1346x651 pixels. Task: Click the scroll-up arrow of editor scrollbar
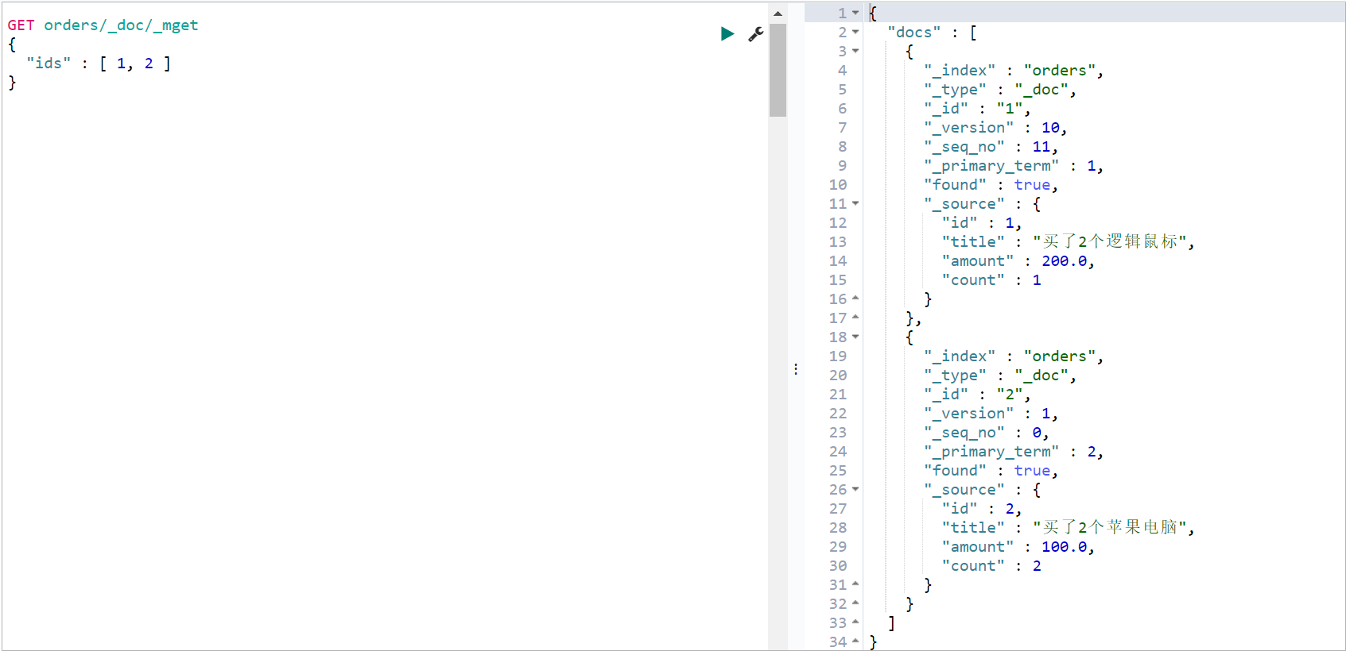778,13
